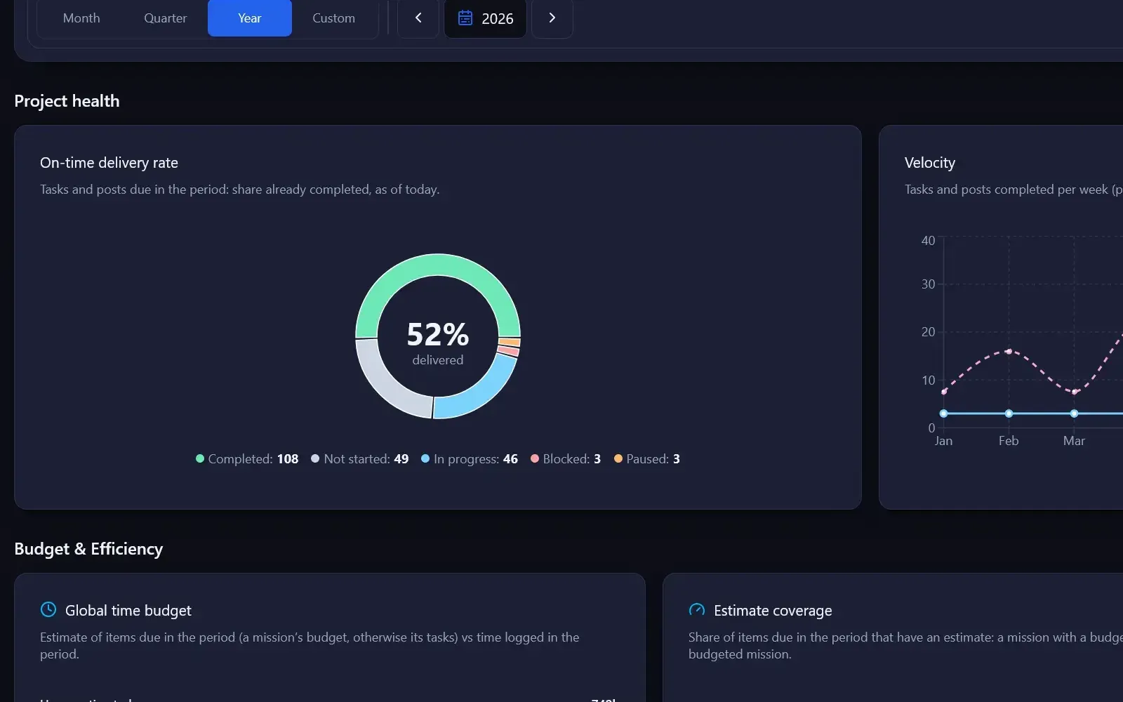Click the calendar icon beside 2026
Image resolution: width=1123 pixels, height=702 pixels.
point(465,18)
